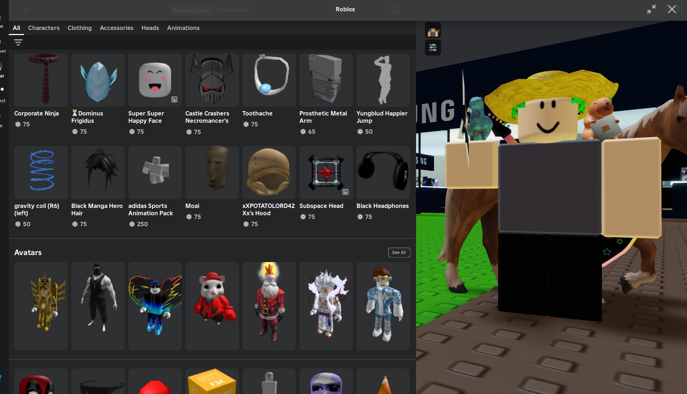Click the See All button for Avatars
The width and height of the screenshot is (687, 394).
point(399,252)
